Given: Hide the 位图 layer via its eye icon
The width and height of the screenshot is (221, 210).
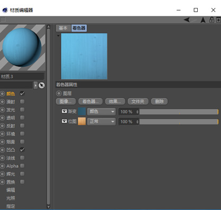Looking at the screenshot, I should coord(64,121).
